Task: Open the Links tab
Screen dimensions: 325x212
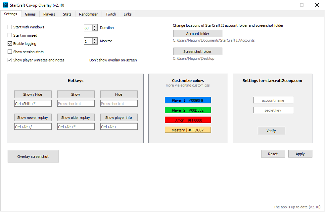Action: (128, 14)
